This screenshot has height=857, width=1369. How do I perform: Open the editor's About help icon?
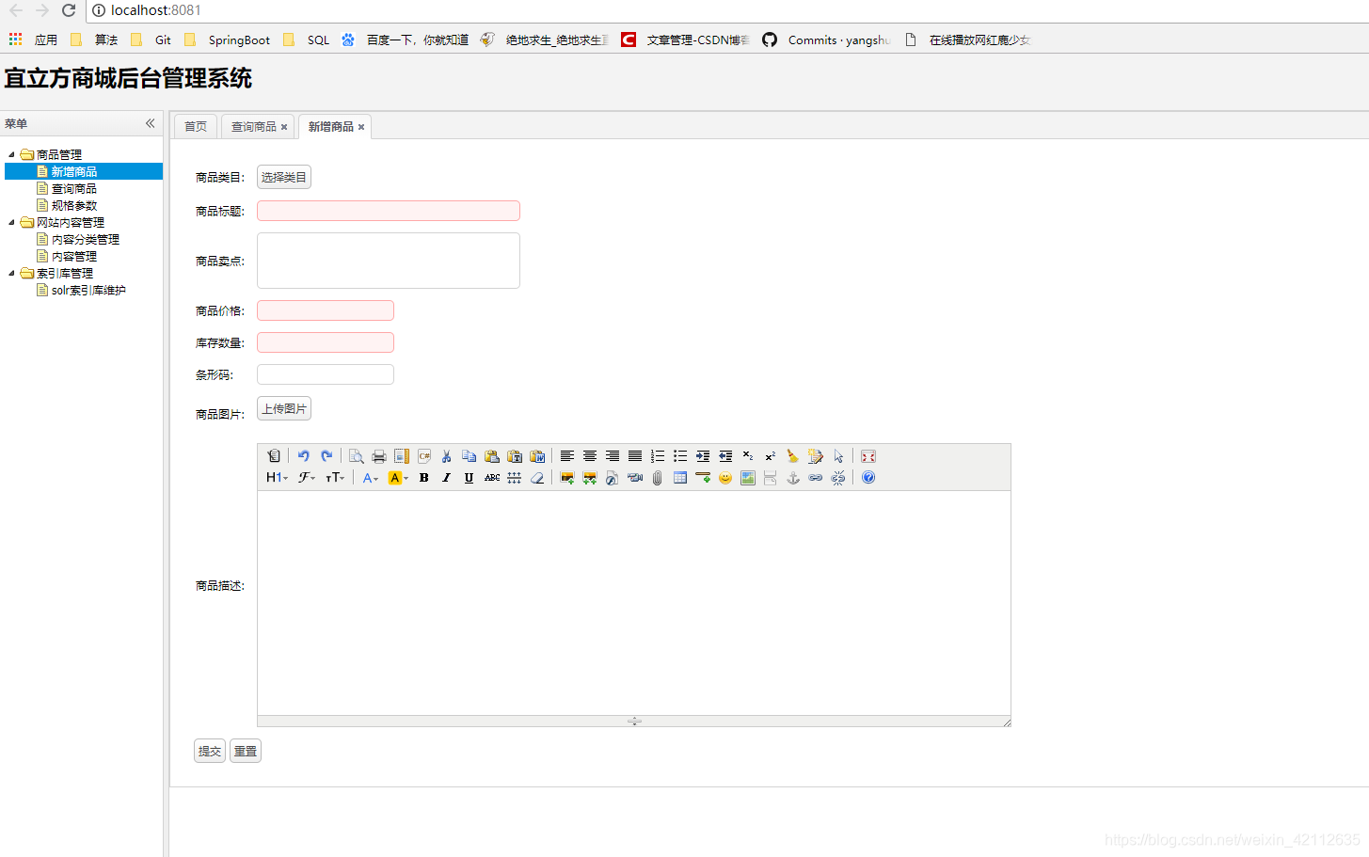pos(868,478)
